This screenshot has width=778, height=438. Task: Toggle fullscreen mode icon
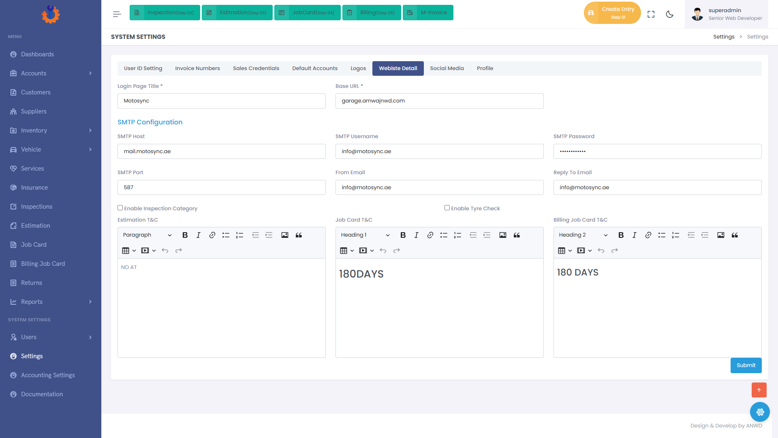[x=651, y=14]
